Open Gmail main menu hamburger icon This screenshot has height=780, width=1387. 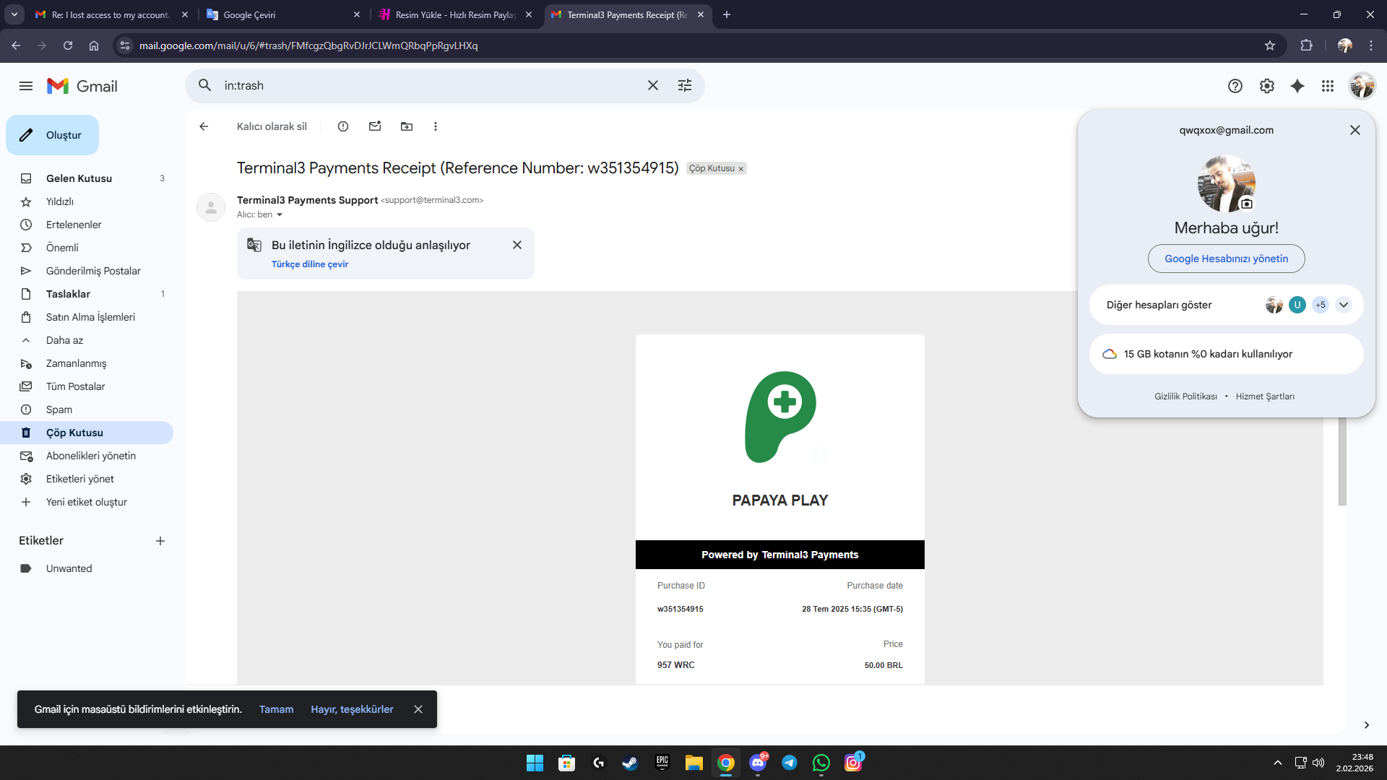(x=26, y=86)
